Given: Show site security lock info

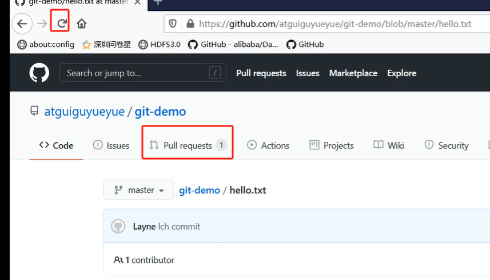Looking at the screenshot, I should 190,24.
